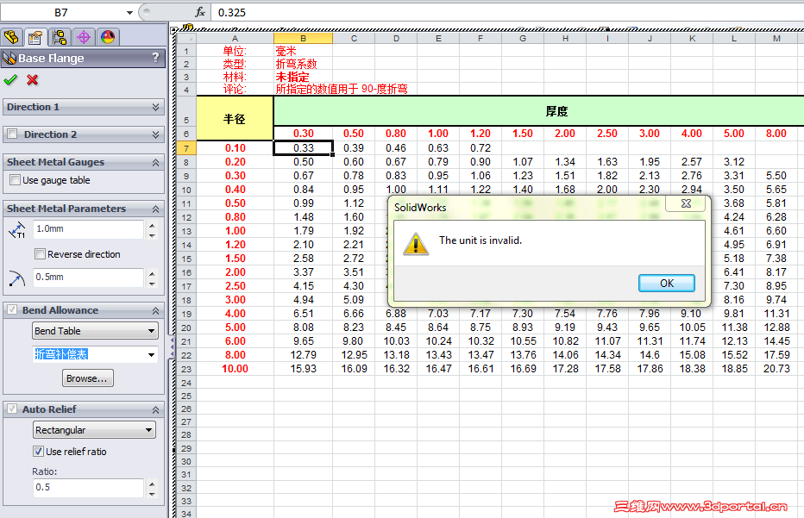Viewport: 804px width, 518px height.
Task: Cancel Base Flange with red X
Action: point(32,80)
